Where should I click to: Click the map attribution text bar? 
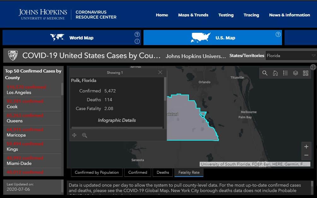click(x=255, y=164)
